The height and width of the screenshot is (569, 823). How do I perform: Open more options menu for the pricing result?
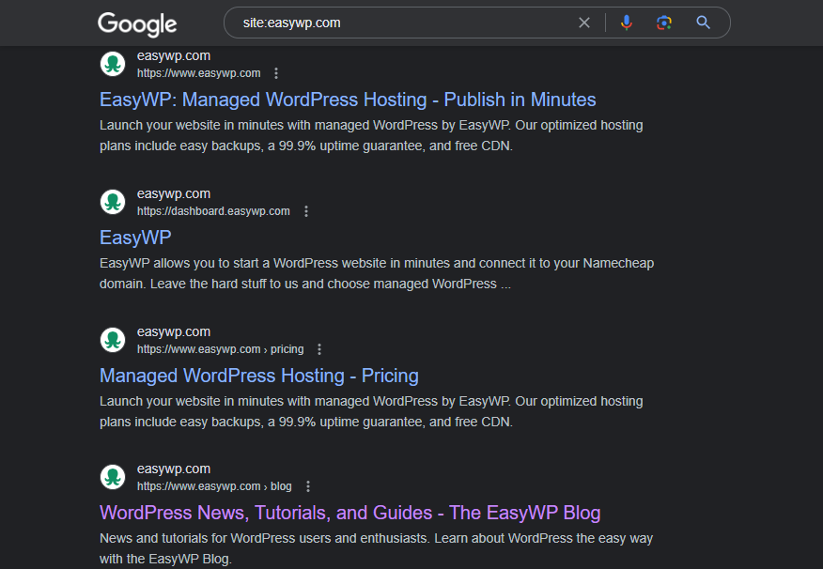pyautogui.click(x=319, y=349)
